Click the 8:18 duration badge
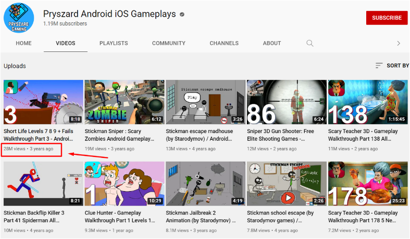The height and width of the screenshot is (239, 410). (x=76, y=119)
